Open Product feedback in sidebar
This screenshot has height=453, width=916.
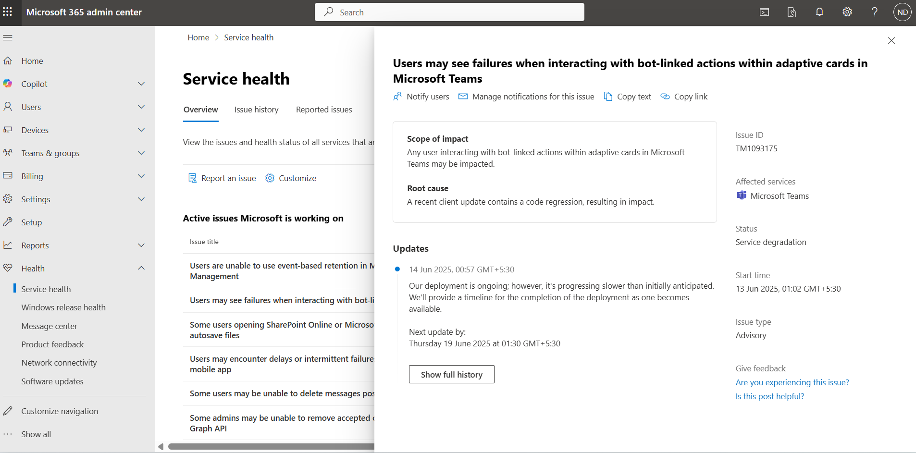(52, 344)
